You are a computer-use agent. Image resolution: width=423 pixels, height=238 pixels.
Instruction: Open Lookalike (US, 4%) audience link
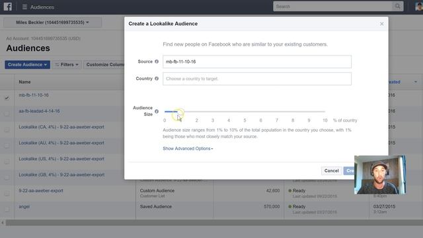coord(61,159)
